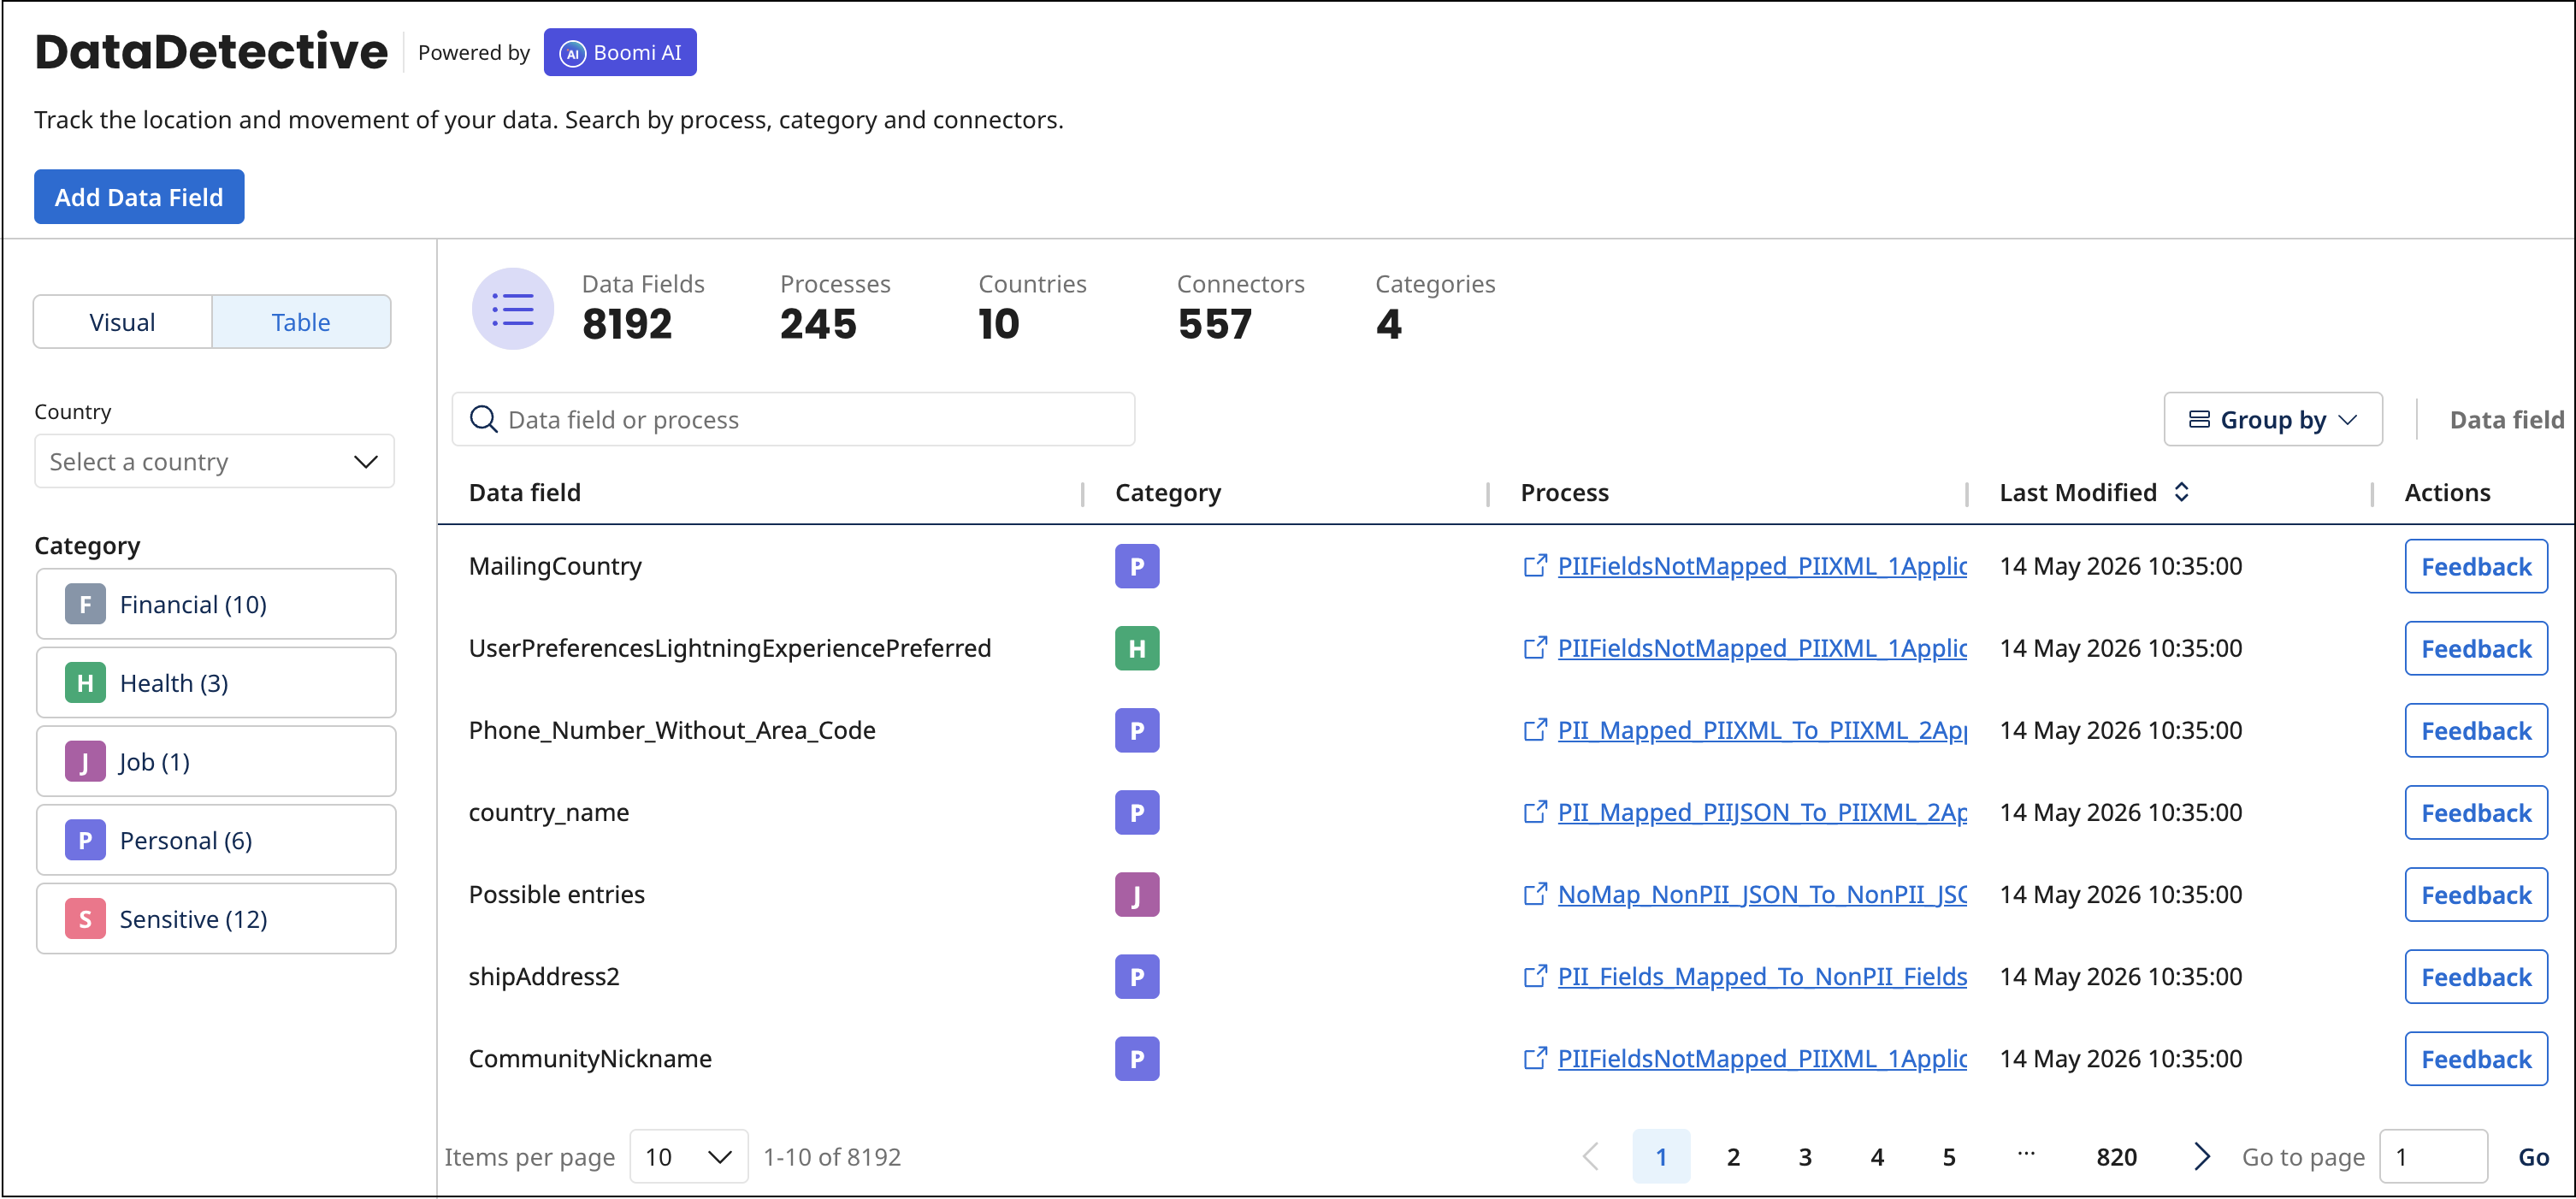This screenshot has width=2576, height=1199.
Task: Click the P category icon for shipAddress2
Action: click(1137, 976)
